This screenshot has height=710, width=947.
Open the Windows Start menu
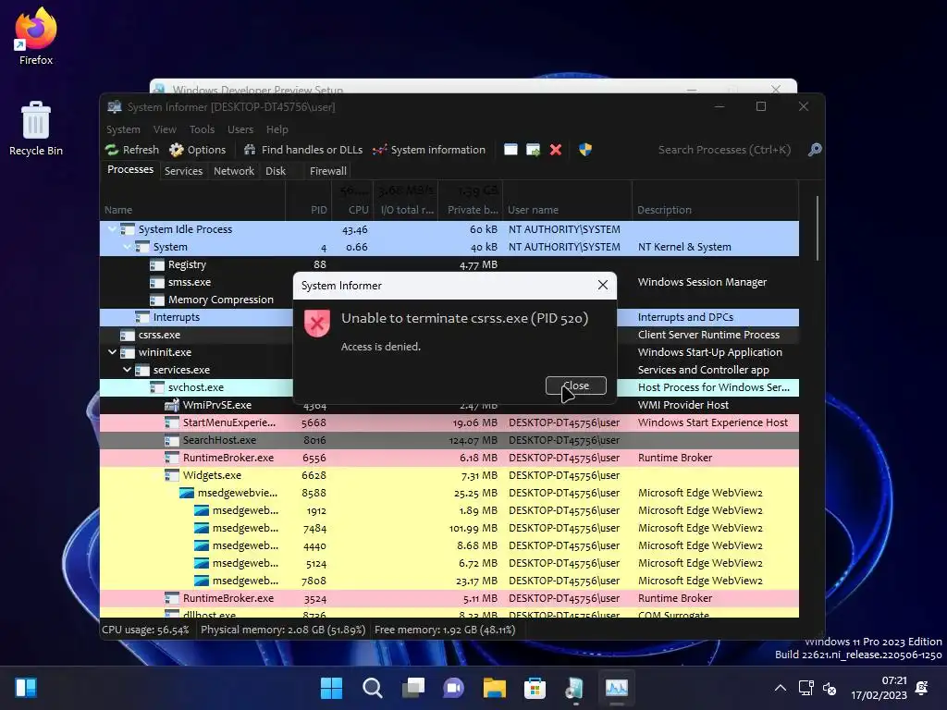pos(331,688)
